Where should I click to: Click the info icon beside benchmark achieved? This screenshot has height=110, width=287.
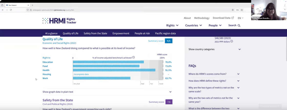click(134, 58)
